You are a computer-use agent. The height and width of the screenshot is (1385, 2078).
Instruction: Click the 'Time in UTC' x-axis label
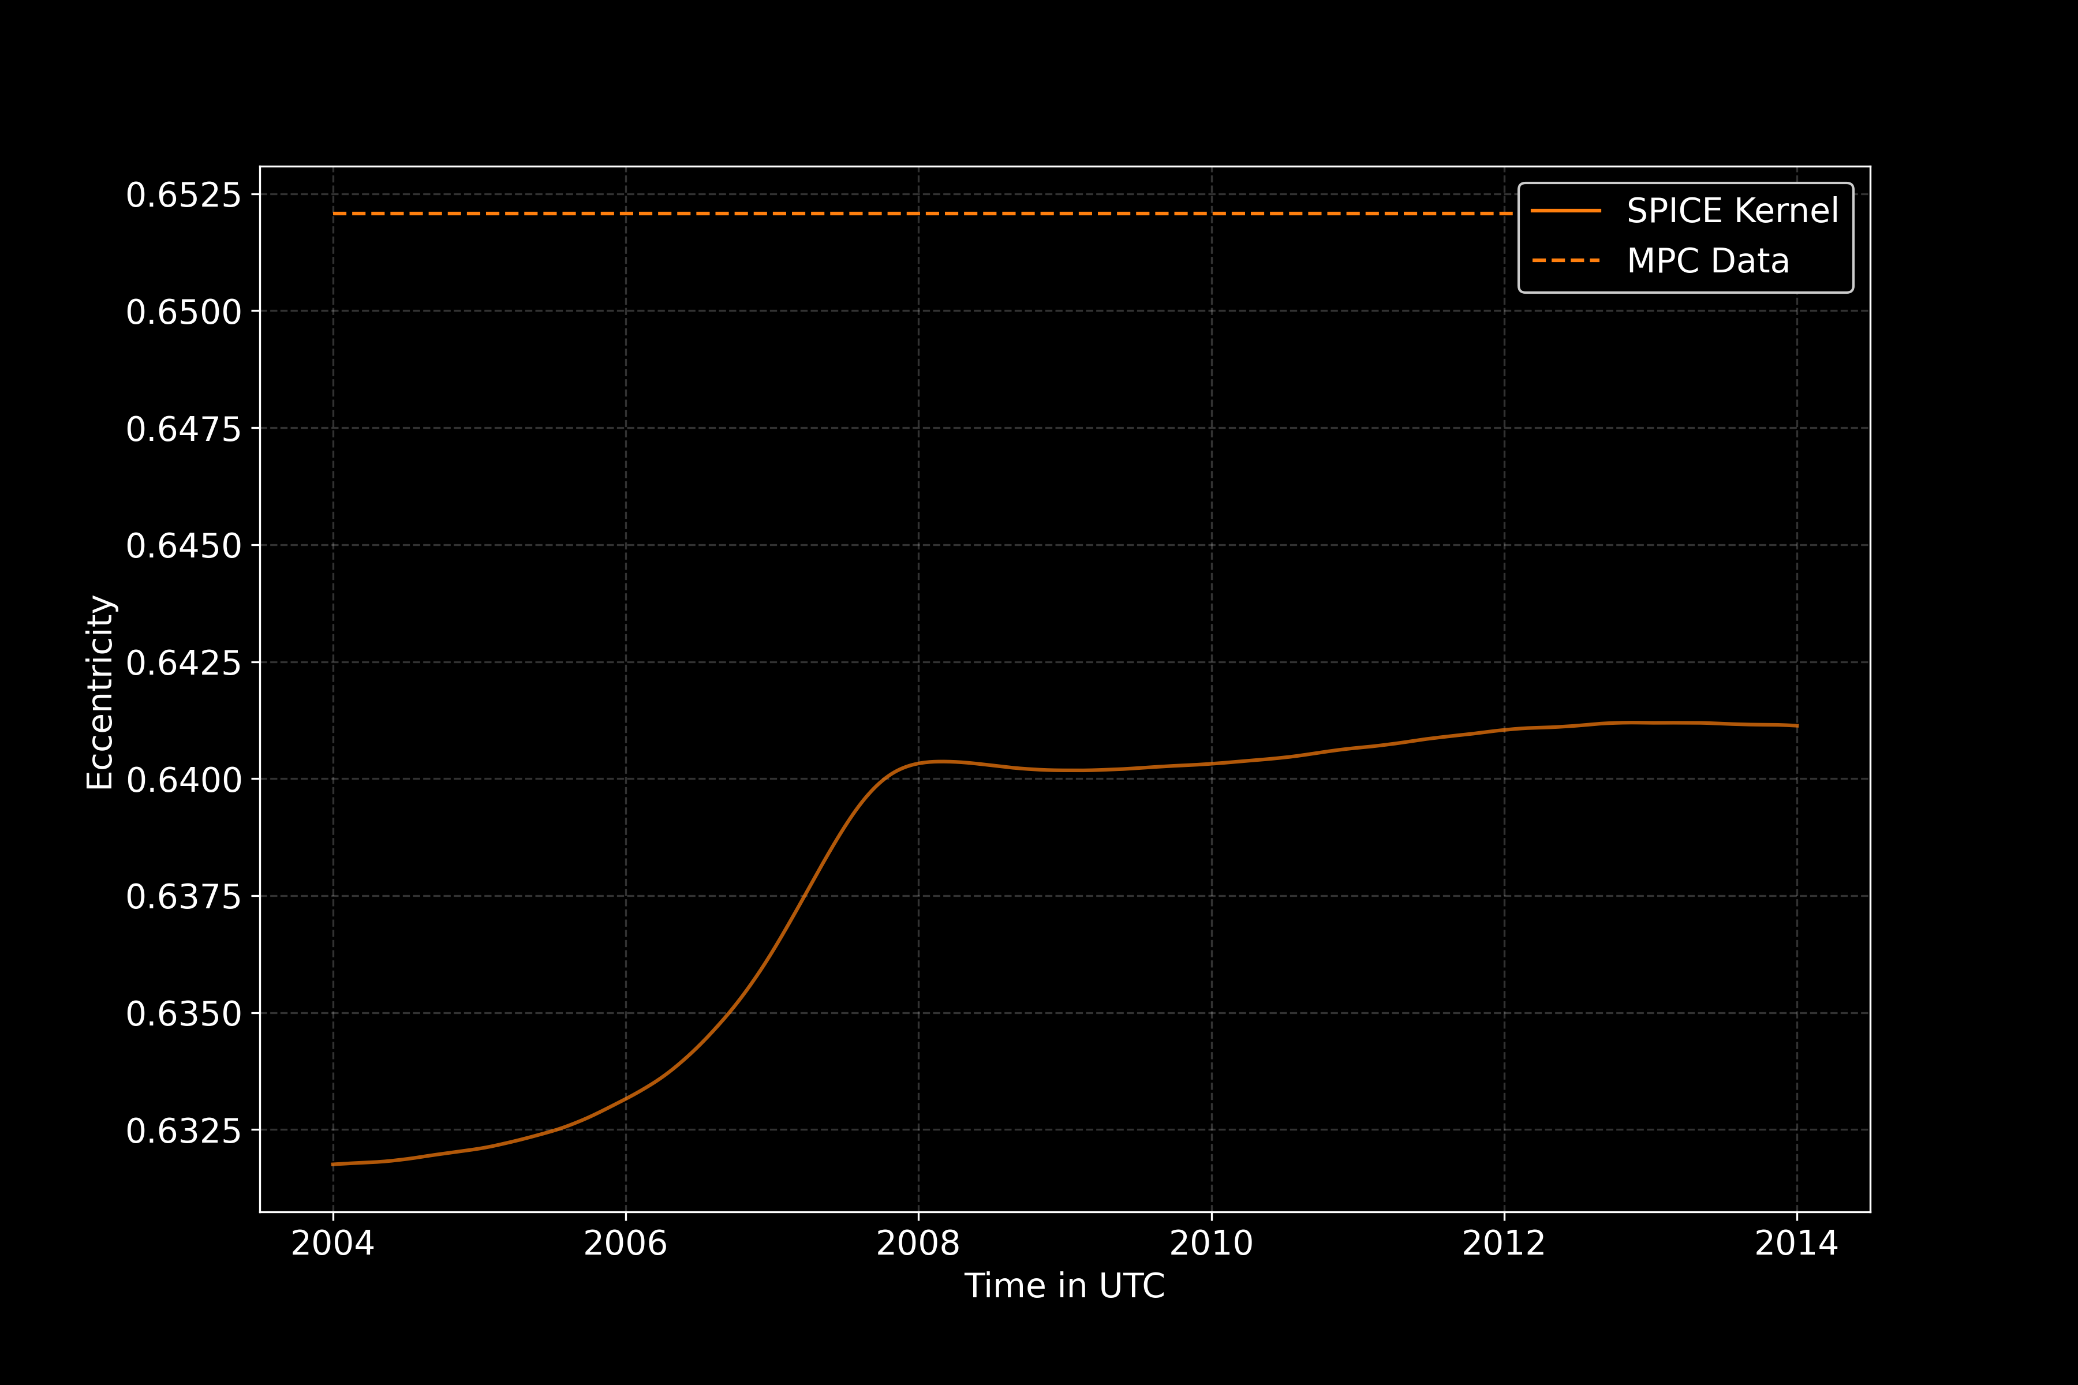click(1064, 1286)
